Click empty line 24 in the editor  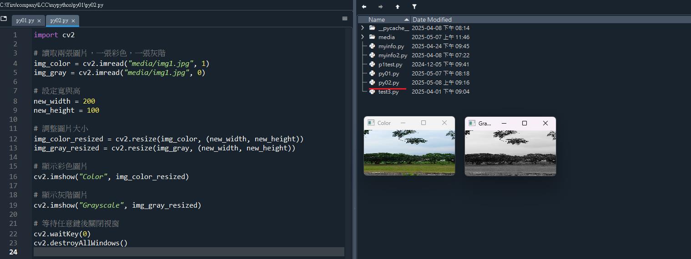pyautogui.click(x=182, y=252)
